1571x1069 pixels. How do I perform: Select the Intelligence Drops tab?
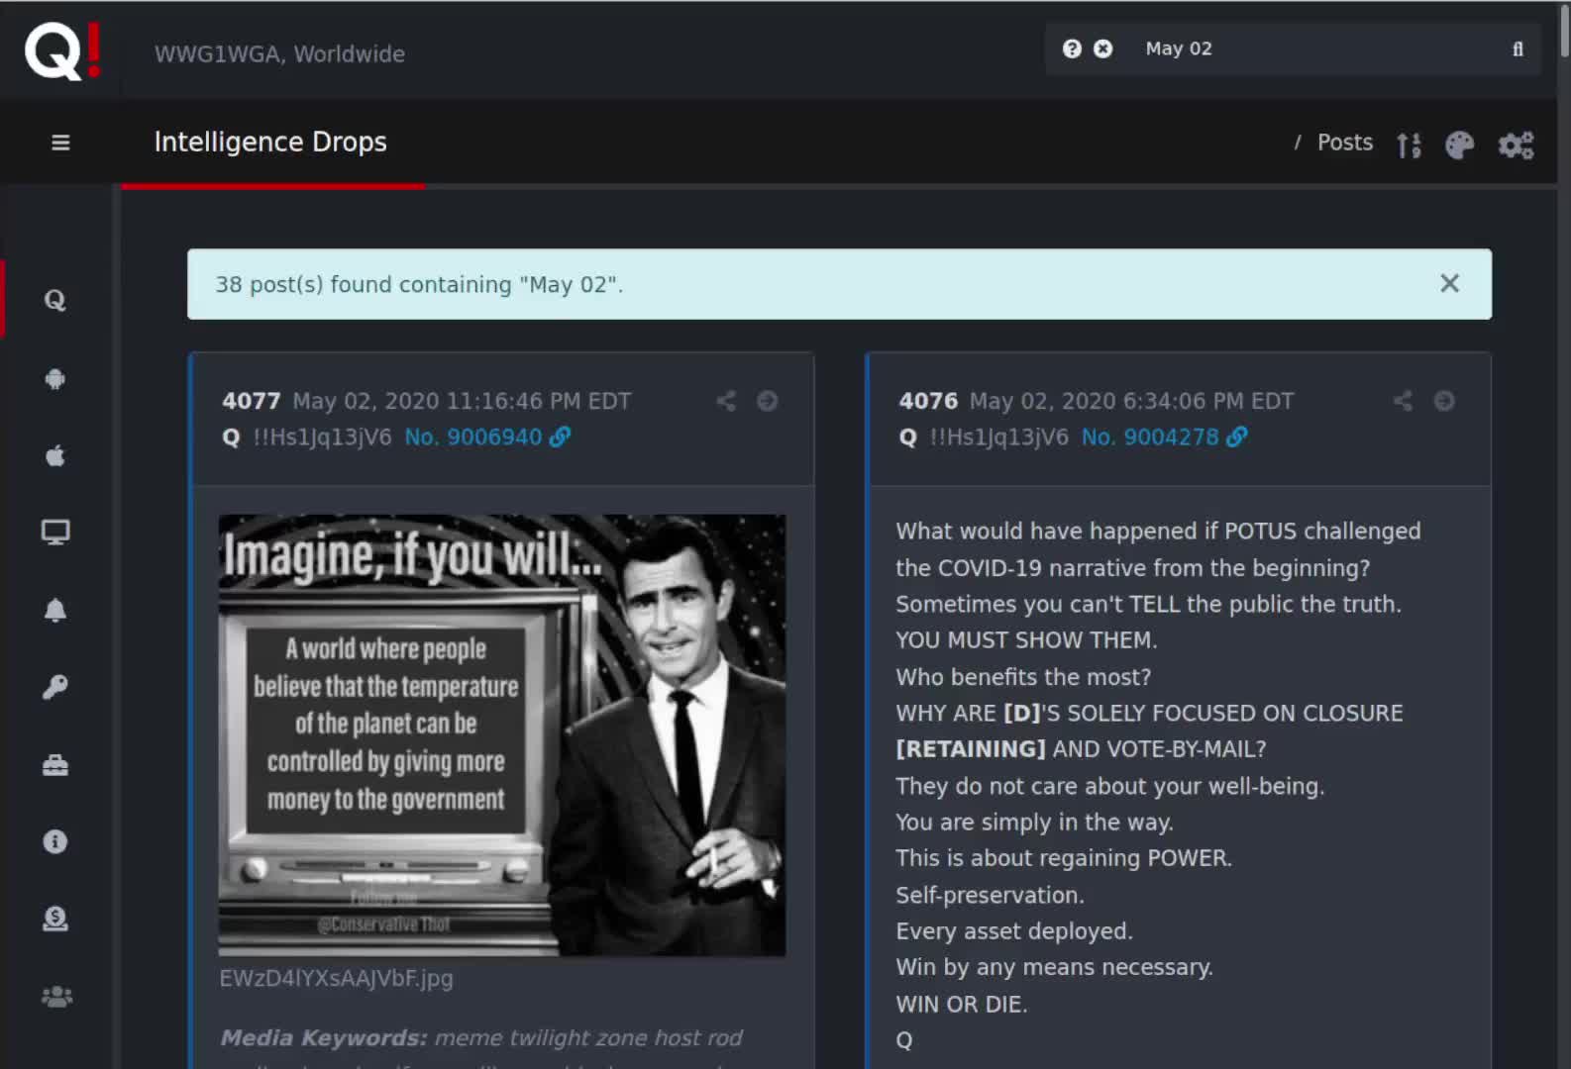pos(270,143)
